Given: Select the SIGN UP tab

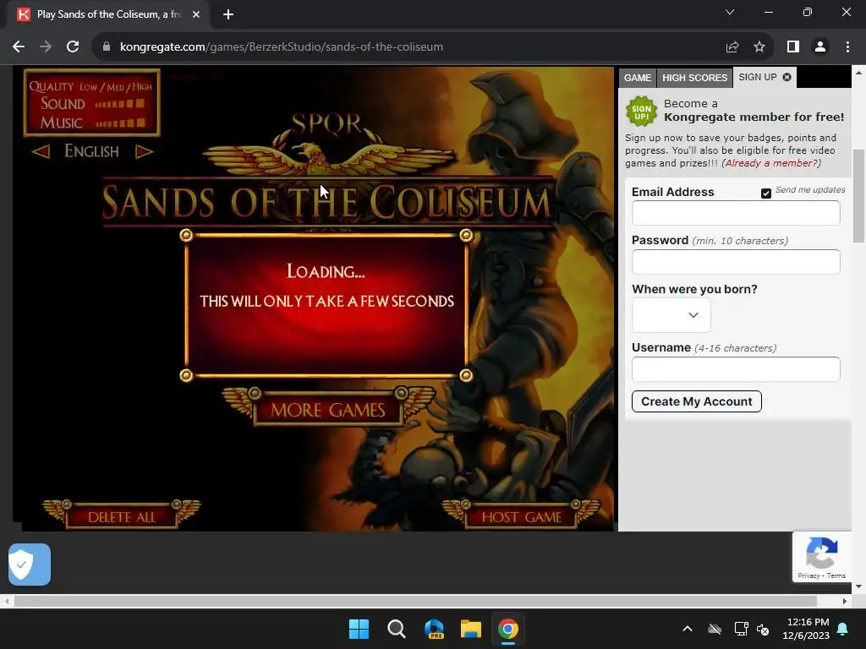Looking at the screenshot, I should 757,77.
